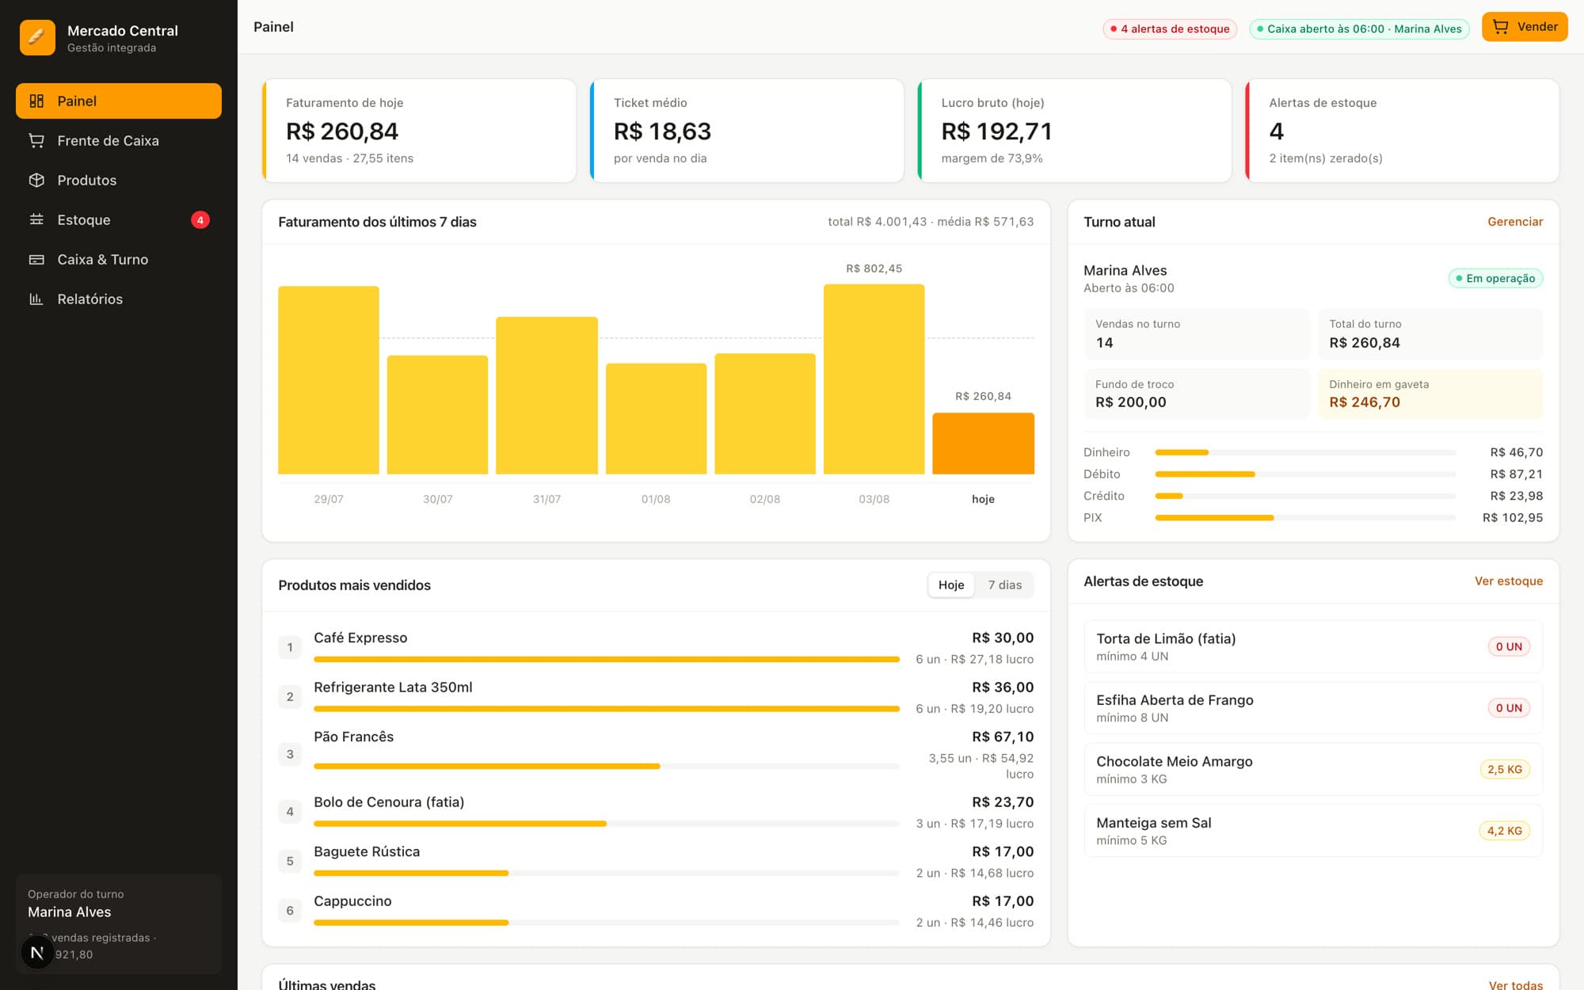Open the Torta de Limão (fatia) alert
The height and width of the screenshot is (990, 1584).
tap(1313, 646)
